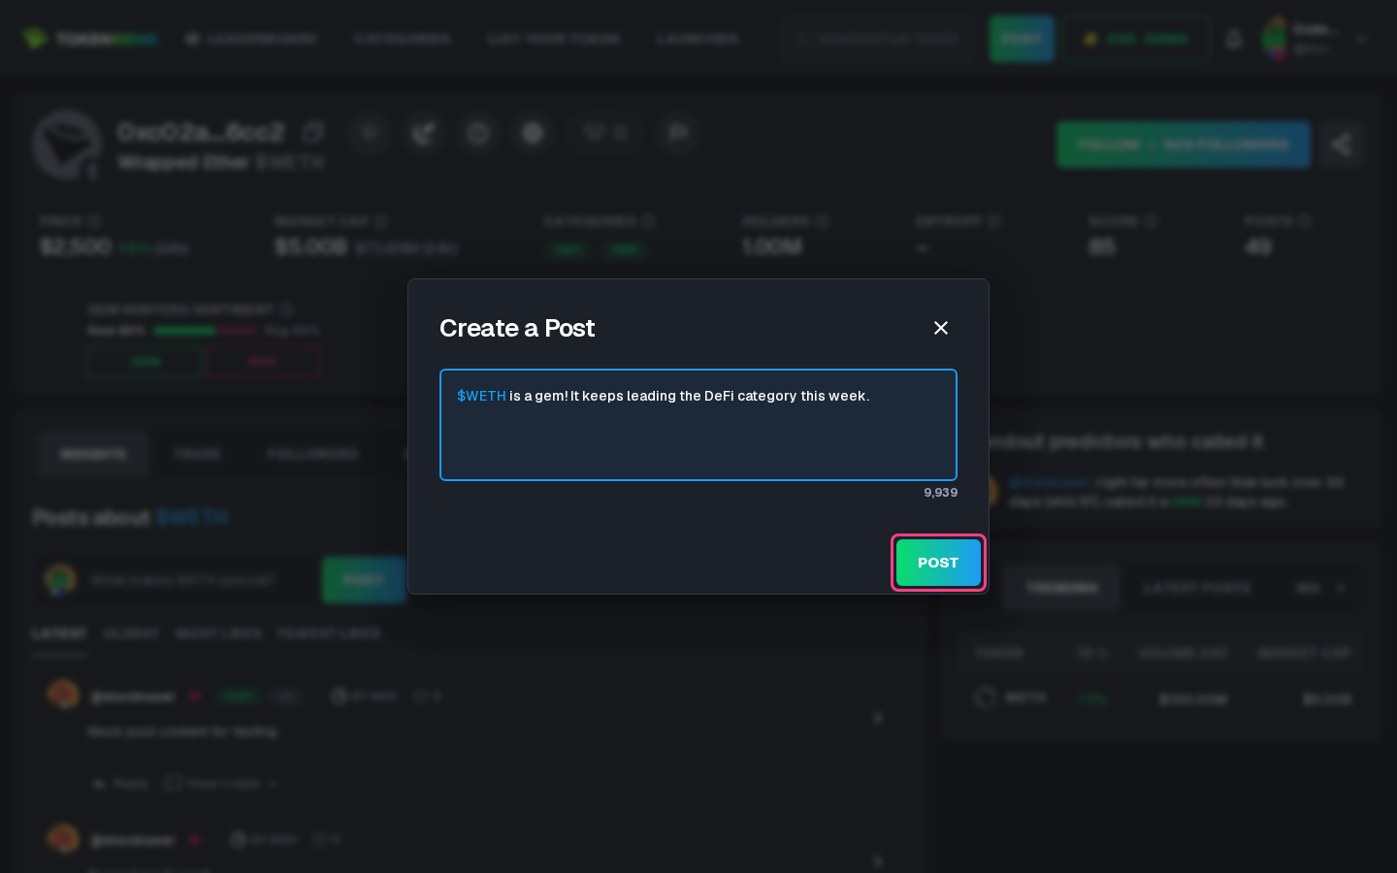Focus the post message text area
The image size is (1397, 873).
tap(698, 425)
